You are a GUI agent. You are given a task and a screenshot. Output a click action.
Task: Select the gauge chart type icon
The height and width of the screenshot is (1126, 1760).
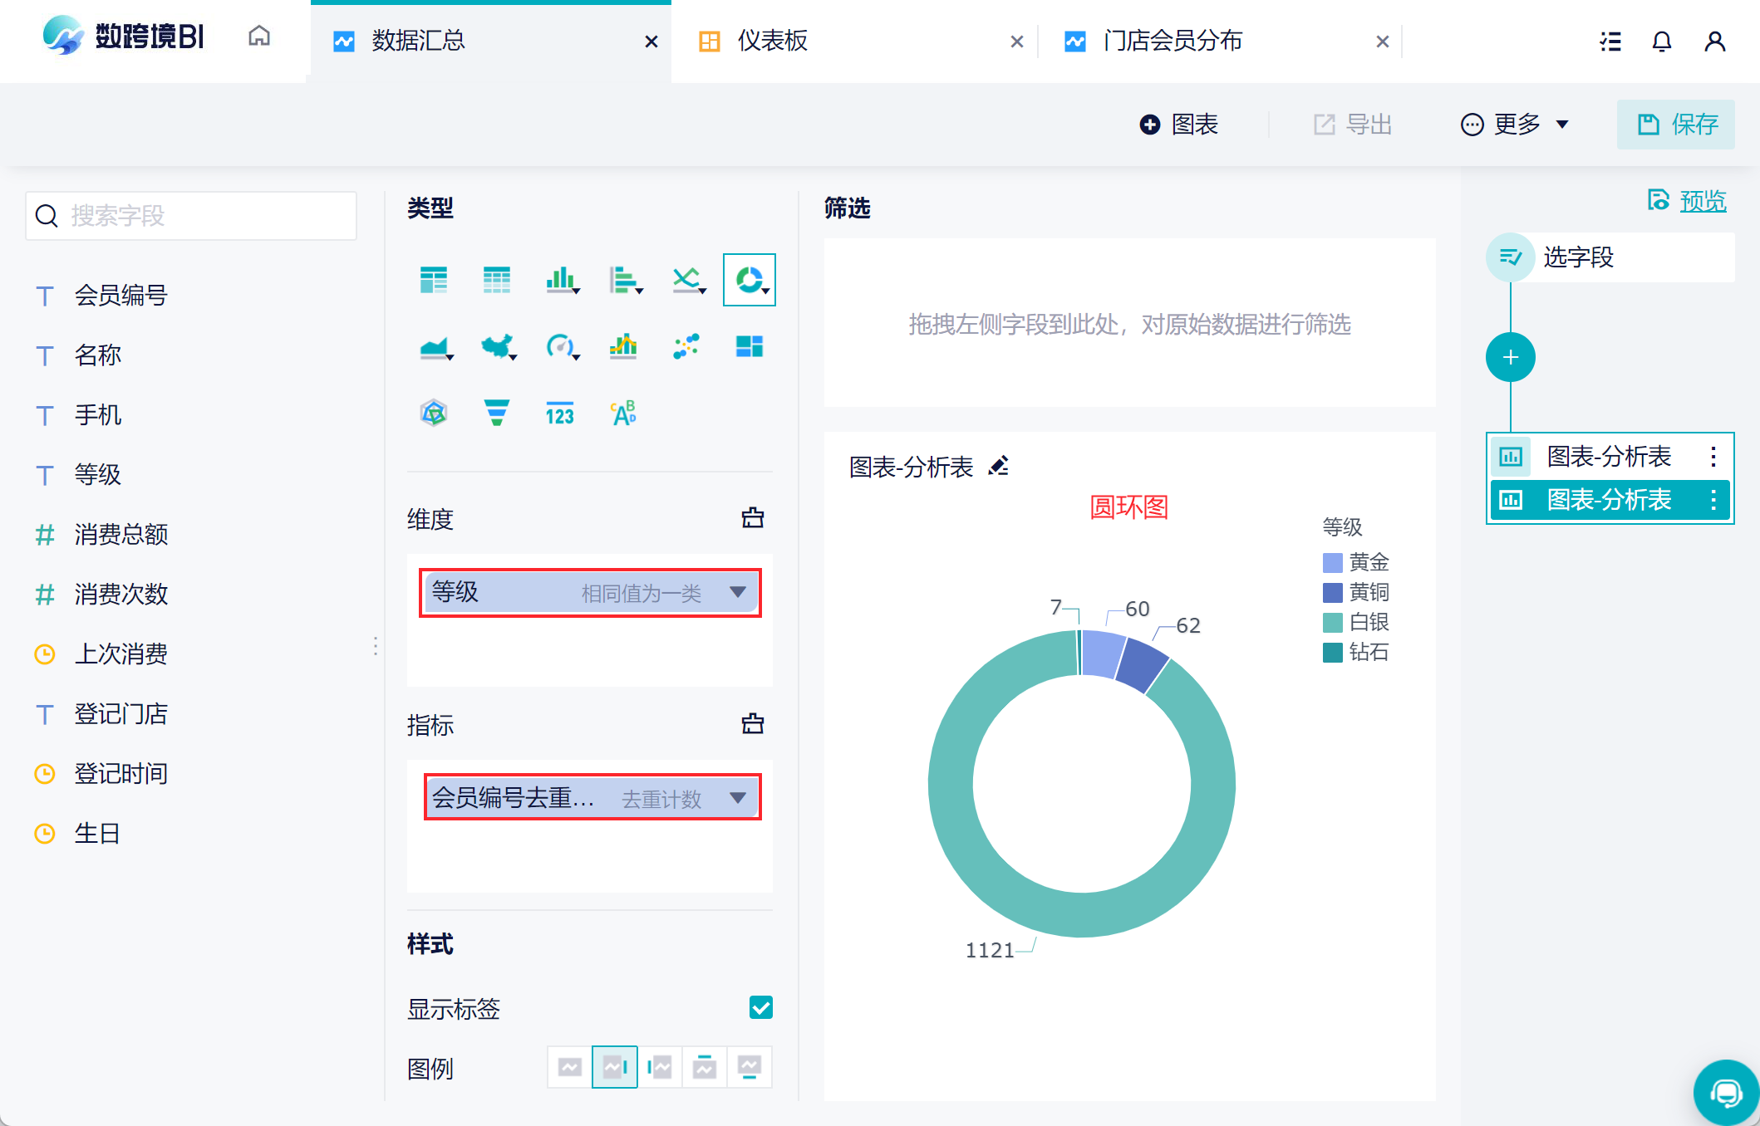pyautogui.click(x=560, y=346)
